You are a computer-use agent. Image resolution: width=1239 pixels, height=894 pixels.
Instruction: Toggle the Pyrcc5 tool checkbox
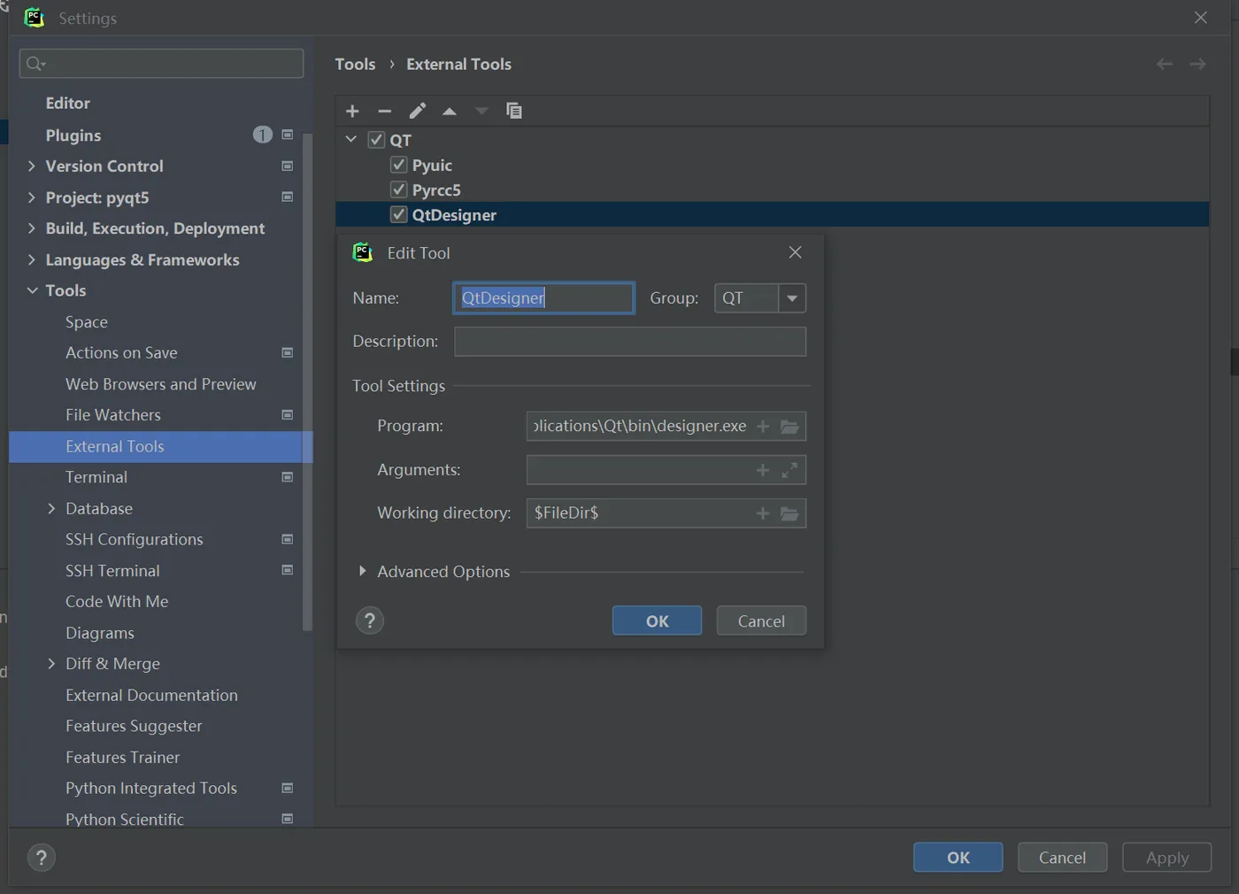pos(398,189)
